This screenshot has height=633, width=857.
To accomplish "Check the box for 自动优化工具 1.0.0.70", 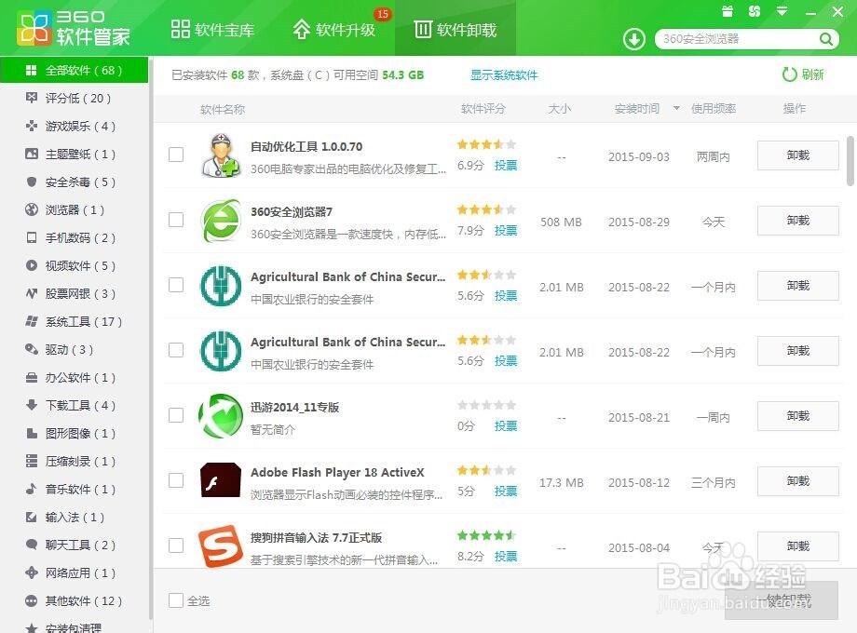I will pos(176,155).
